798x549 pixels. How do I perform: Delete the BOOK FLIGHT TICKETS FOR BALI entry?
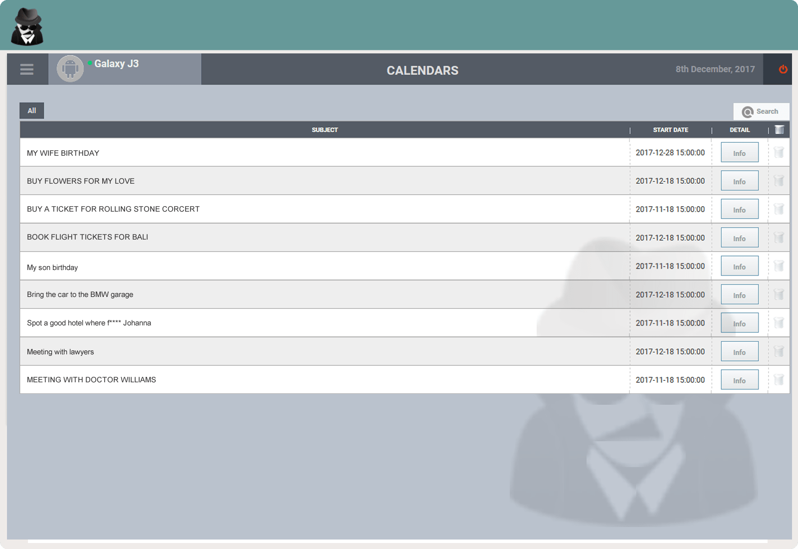click(x=779, y=238)
